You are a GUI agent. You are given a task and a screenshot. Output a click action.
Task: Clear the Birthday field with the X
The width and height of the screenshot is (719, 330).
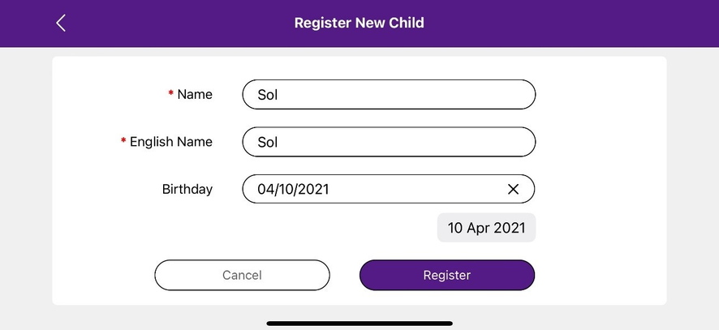click(x=513, y=189)
